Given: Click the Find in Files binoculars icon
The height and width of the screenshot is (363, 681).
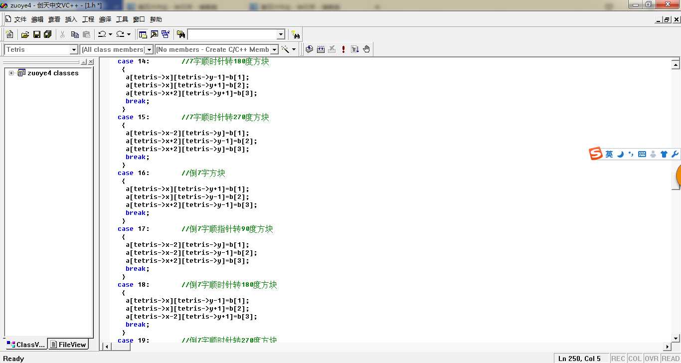Looking at the screenshot, I should [181, 34].
